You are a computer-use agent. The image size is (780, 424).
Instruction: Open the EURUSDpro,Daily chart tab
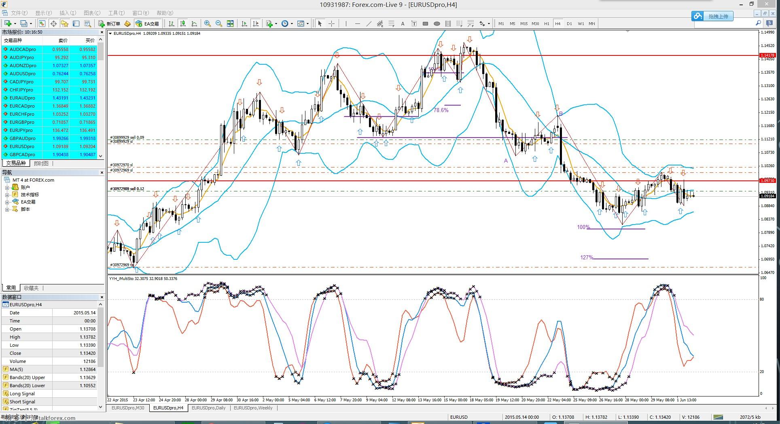point(209,408)
